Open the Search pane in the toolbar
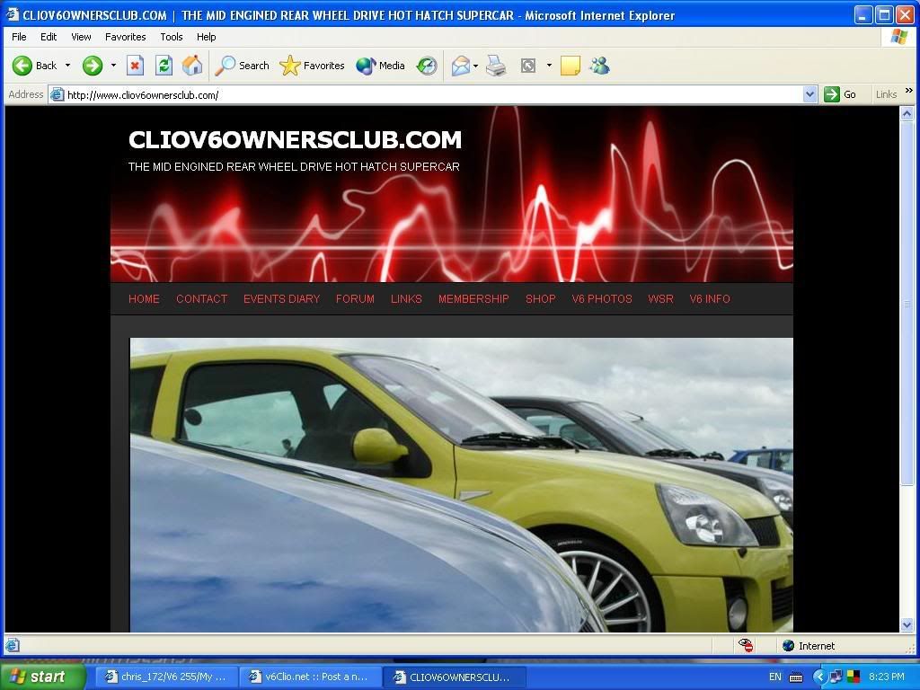Screen dimensions: 920x690 point(242,66)
